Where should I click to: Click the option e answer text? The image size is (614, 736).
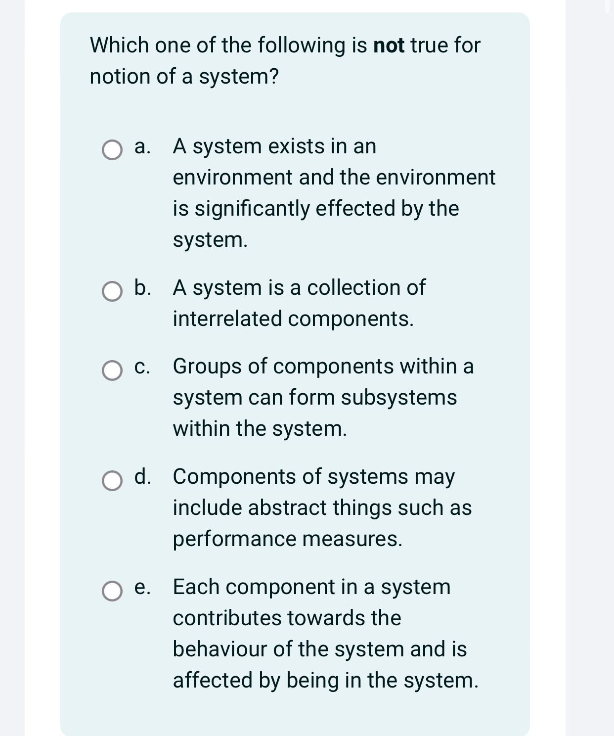click(324, 633)
